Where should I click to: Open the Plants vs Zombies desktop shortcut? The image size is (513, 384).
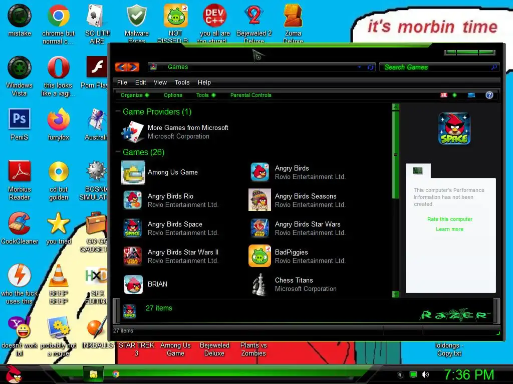pyautogui.click(x=253, y=349)
